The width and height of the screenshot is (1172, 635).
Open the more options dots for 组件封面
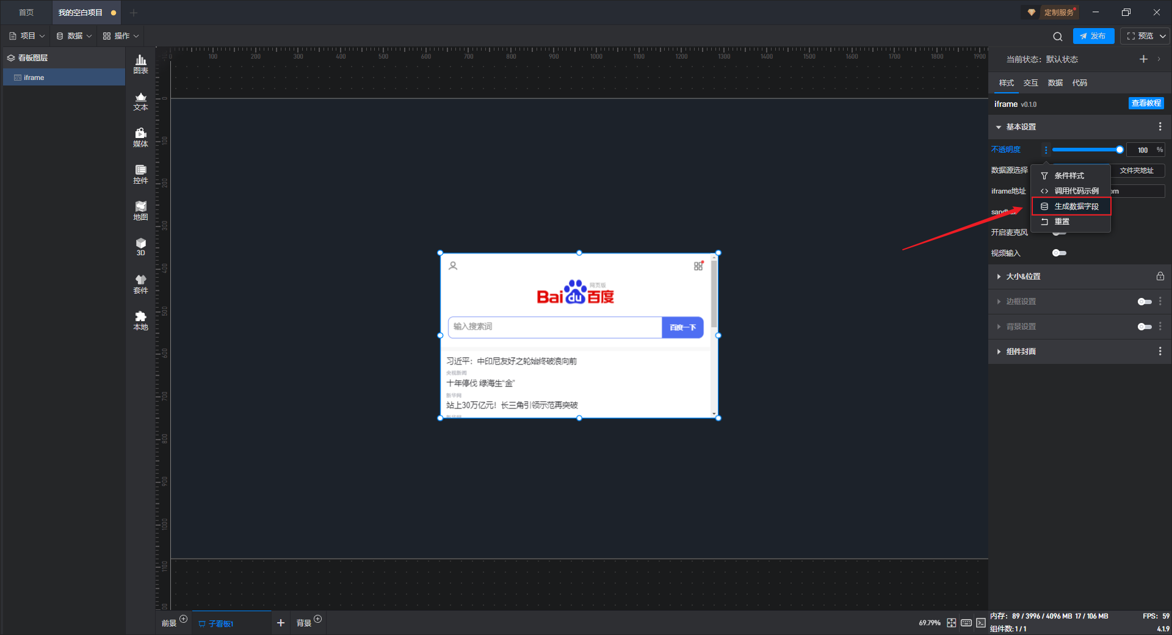[x=1160, y=351]
